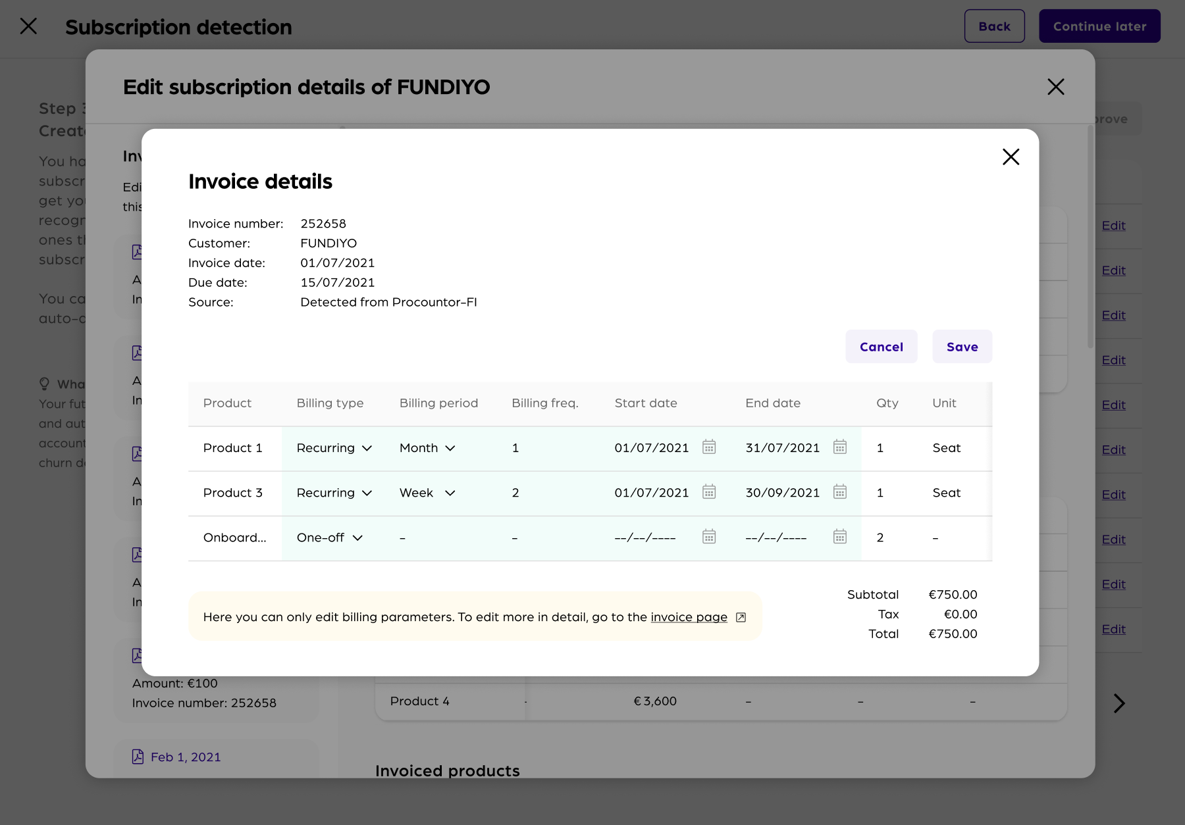This screenshot has width=1185, height=825.
Task: Click the empty Onboarding end date field
Action: tap(776, 537)
